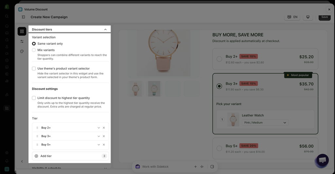335x174 pixels.
Task: Remove the Buy 5+ tier
Action: [104, 145]
